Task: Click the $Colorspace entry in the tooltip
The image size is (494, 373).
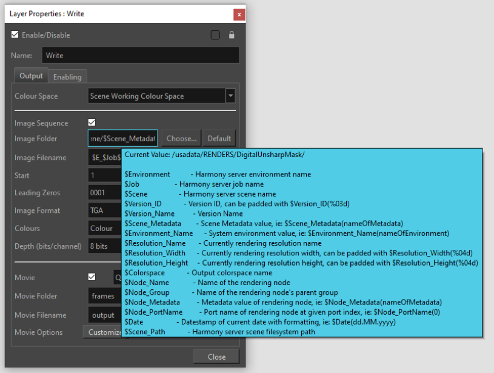Action: pos(198,273)
